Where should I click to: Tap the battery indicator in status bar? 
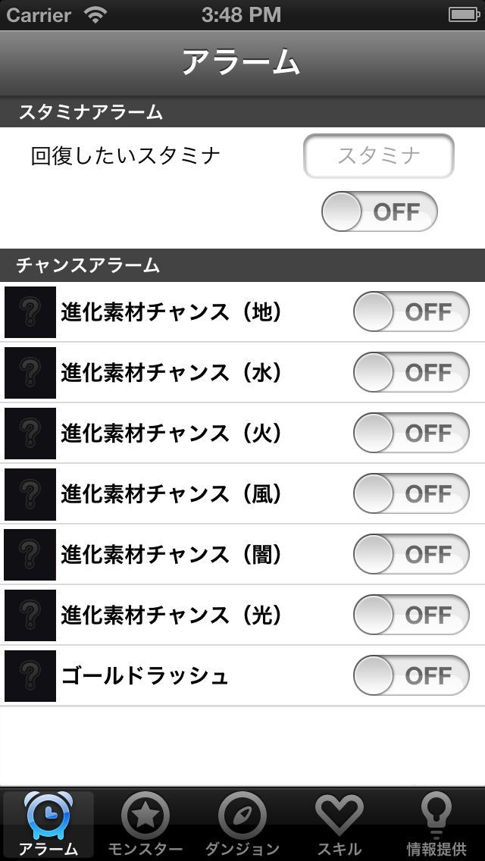tap(464, 14)
